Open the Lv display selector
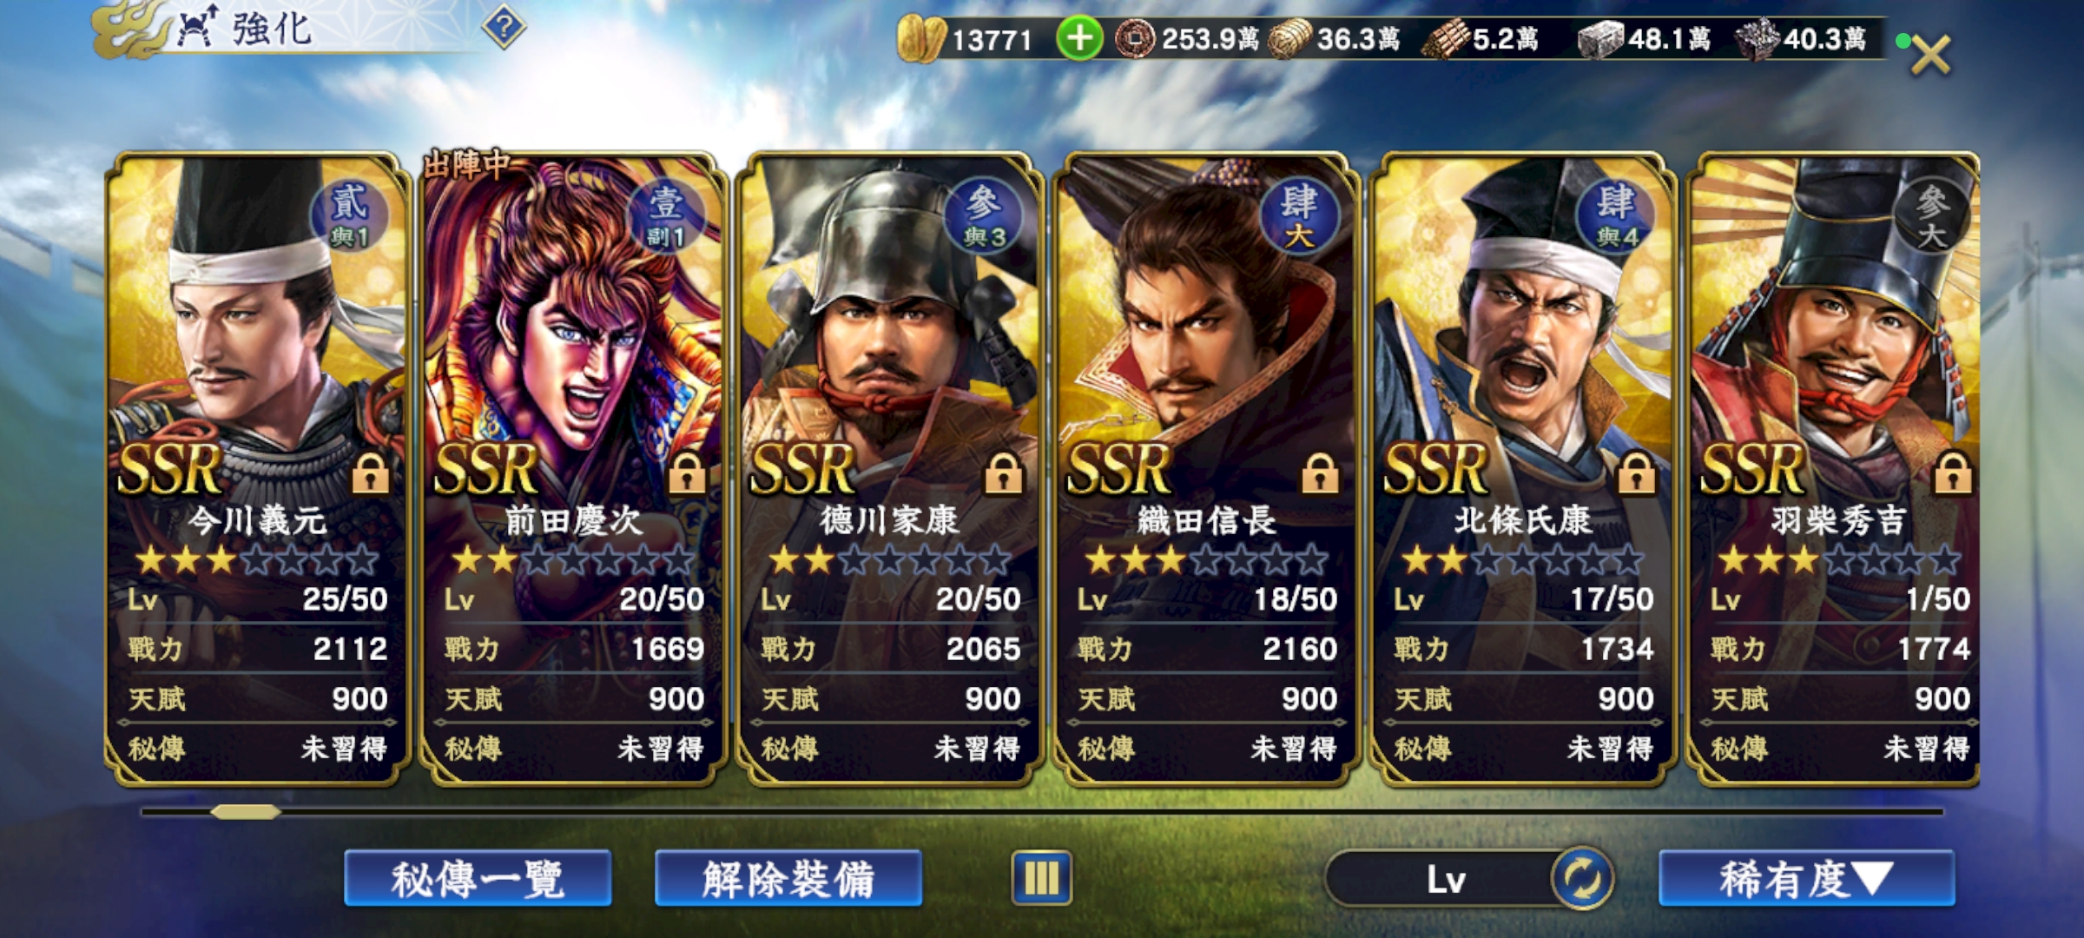 point(1446,879)
